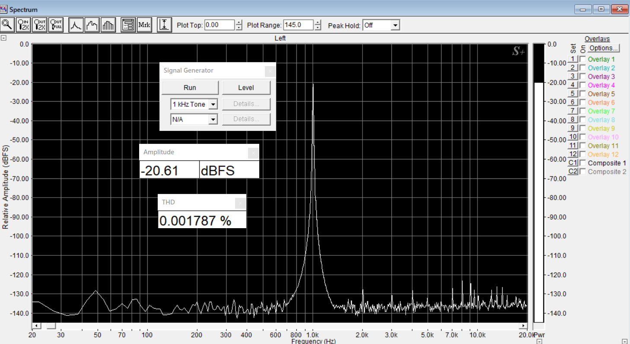Open the N/A dropdown in Signal Generator
This screenshot has width=630, height=344.
tap(213, 119)
